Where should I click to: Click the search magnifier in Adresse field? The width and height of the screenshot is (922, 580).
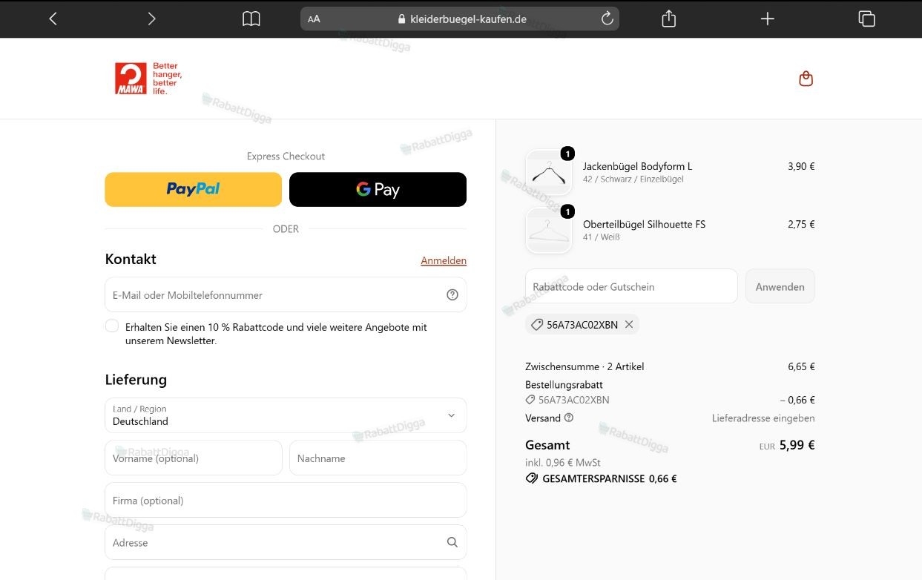pyautogui.click(x=452, y=542)
